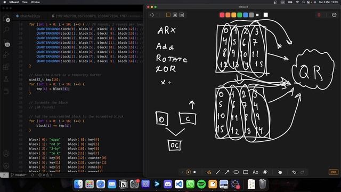Select the freehand pen tool in NiBoard
This screenshot has height=192, width=341.
point(209,172)
